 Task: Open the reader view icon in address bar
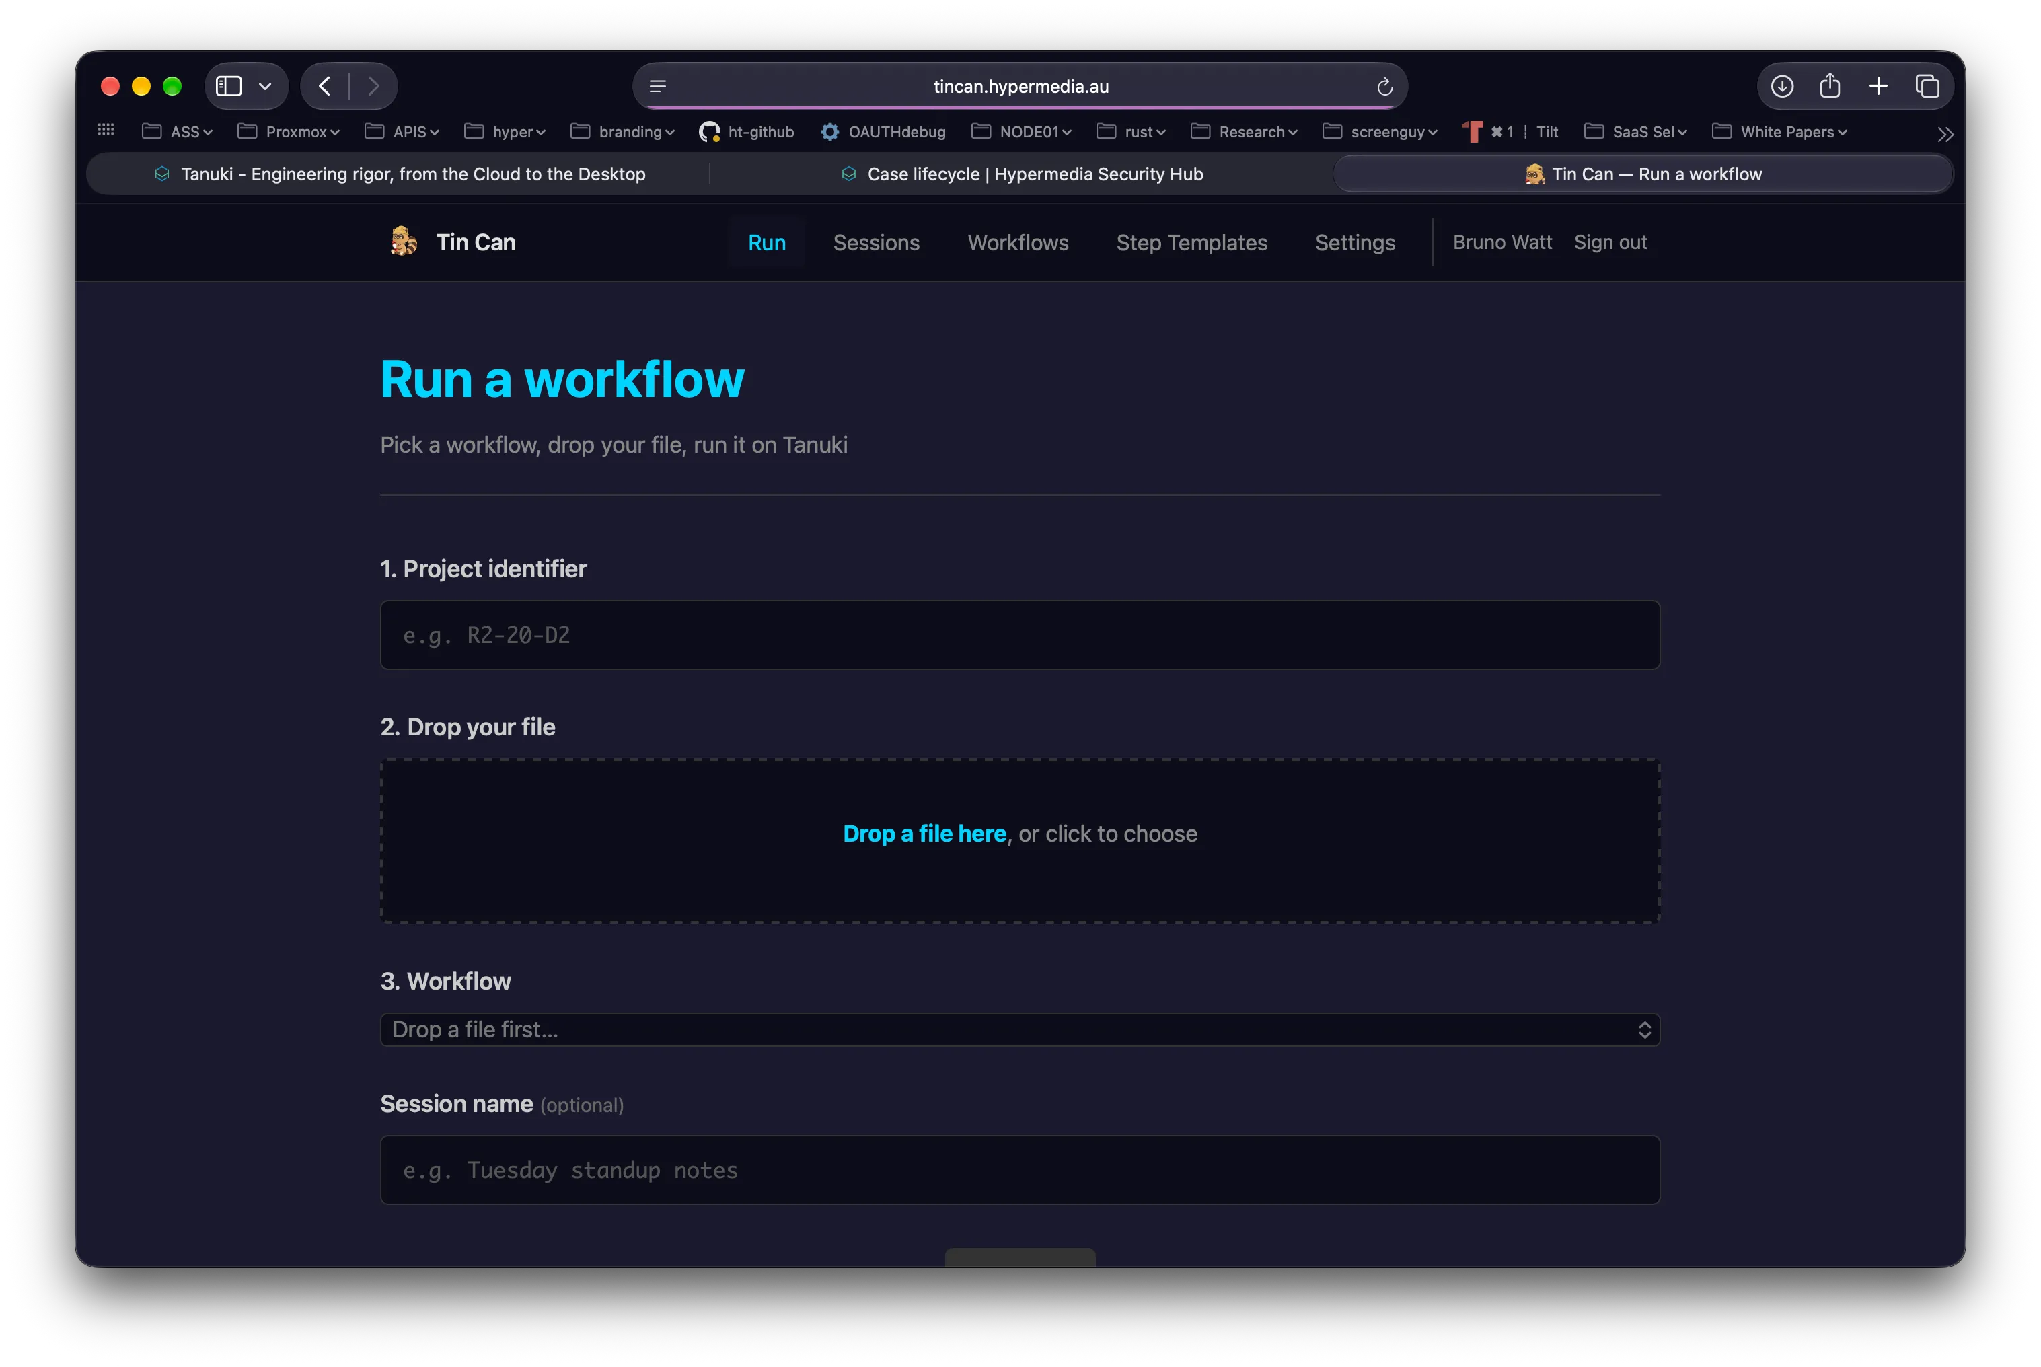pos(659,86)
